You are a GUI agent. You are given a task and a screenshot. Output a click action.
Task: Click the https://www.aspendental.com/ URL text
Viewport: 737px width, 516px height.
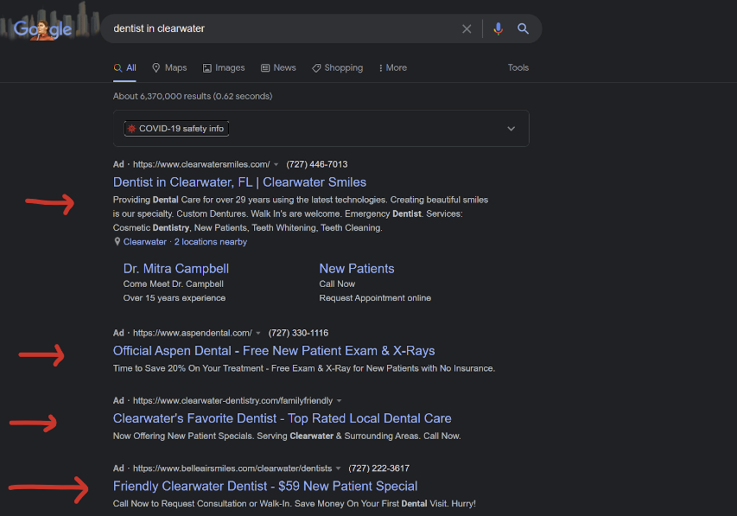pyautogui.click(x=192, y=333)
